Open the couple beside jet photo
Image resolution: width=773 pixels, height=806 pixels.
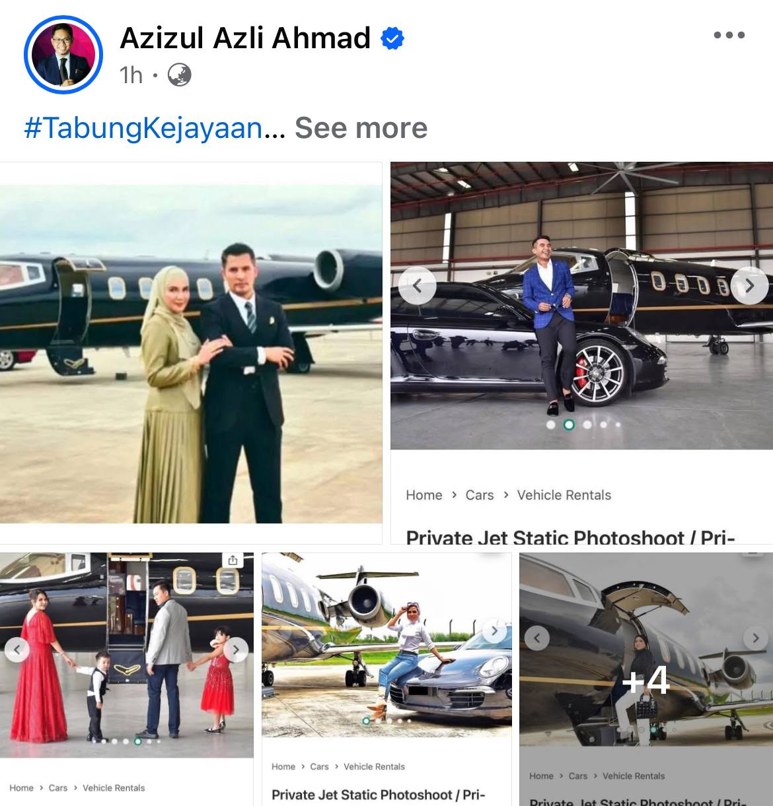(x=191, y=353)
